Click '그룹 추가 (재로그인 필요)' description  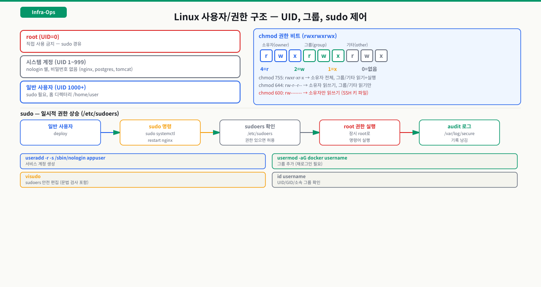(300, 164)
